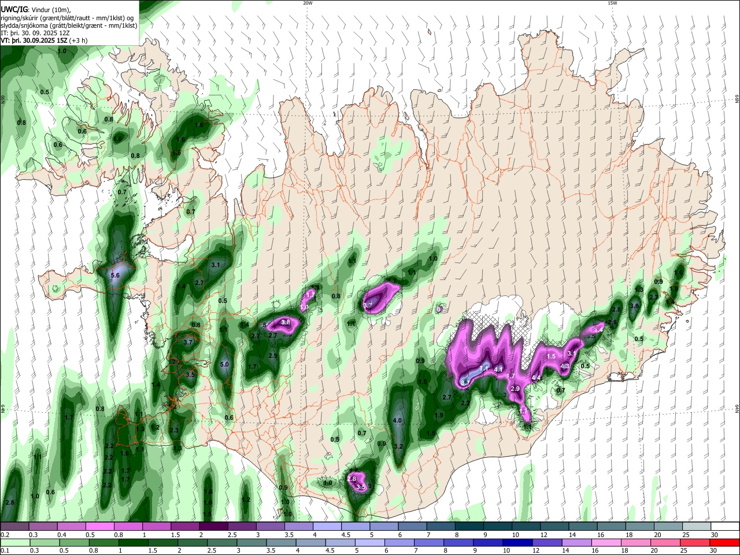This screenshot has width=740, height=555.
Task: Select the 7 blue swatch in the lower legend
Action: coord(428,542)
